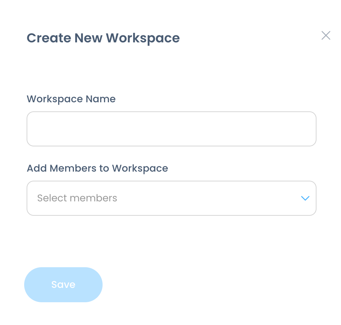Click the Save button
The width and height of the screenshot is (341, 325).
(x=63, y=284)
